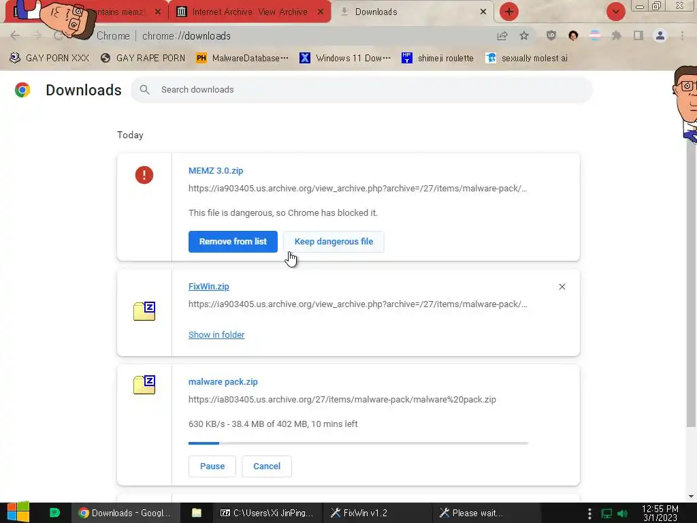
Task: Toggle the side panel icon
Action: pos(638,35)
